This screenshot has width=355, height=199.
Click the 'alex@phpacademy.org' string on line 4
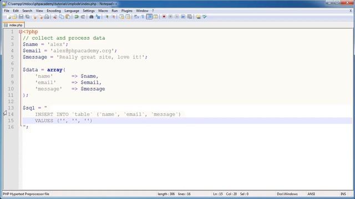pos(82,51)
